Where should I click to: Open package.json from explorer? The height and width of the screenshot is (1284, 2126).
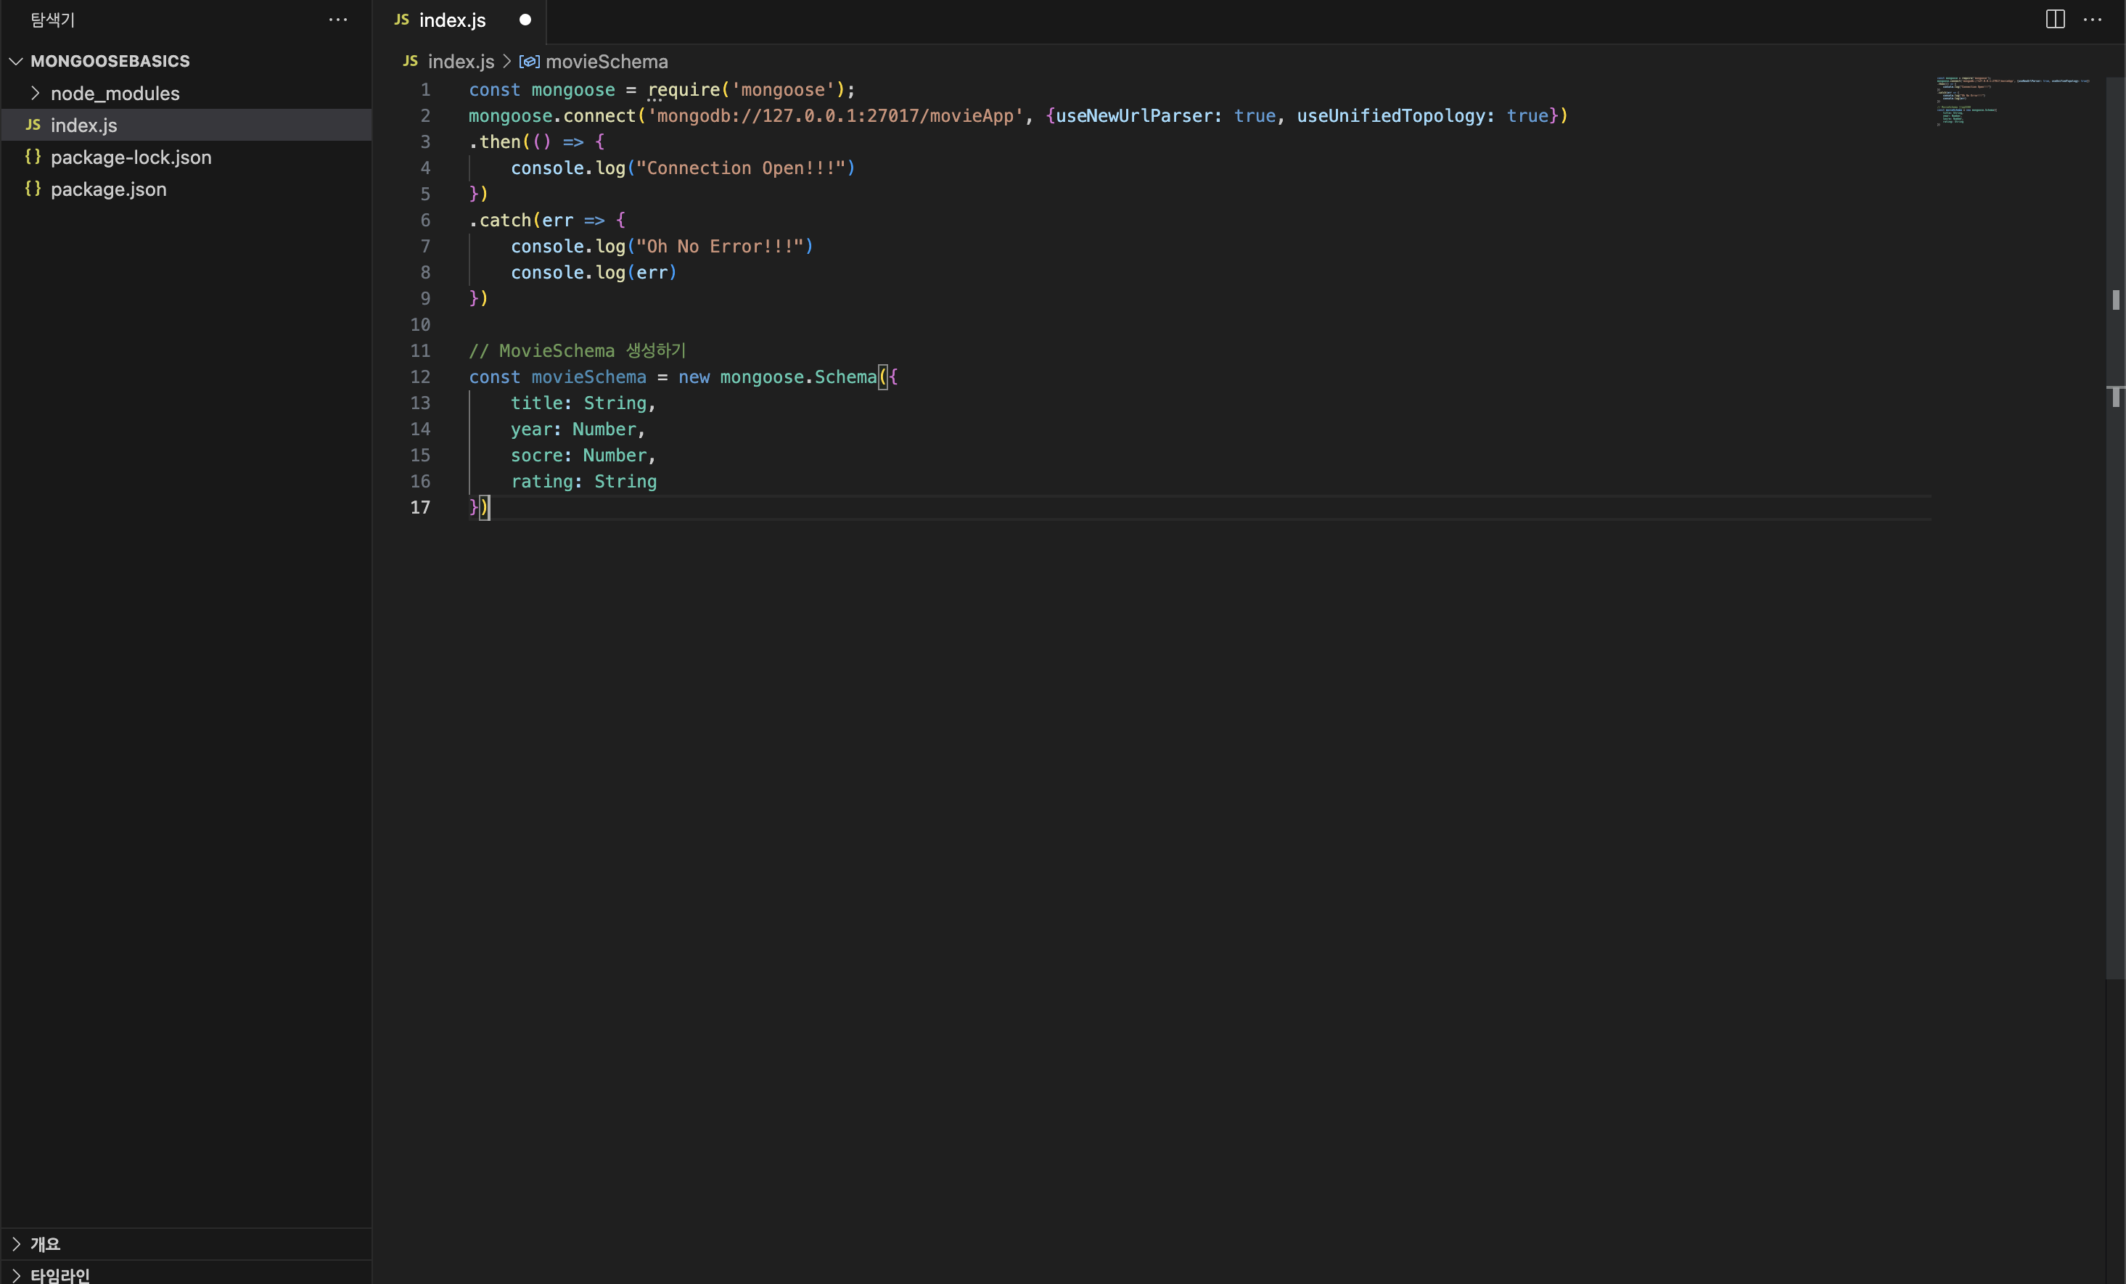109,189
